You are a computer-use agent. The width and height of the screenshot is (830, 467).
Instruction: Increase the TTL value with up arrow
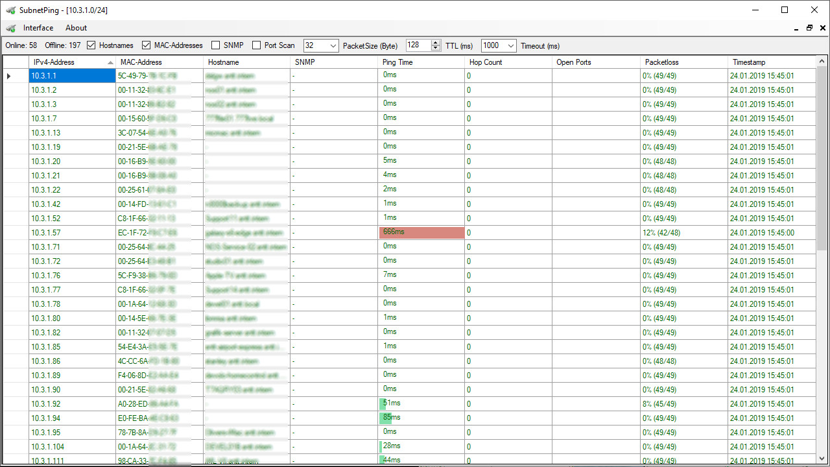pyautogui.click(x=436, y=42)
